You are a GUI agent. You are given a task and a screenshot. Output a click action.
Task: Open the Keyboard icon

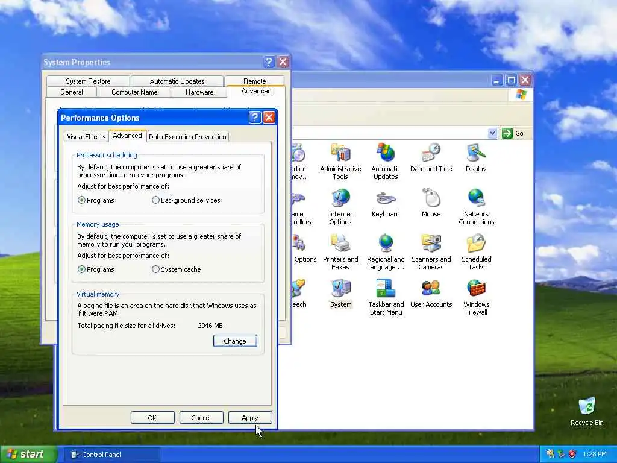[x=386, y=204]
